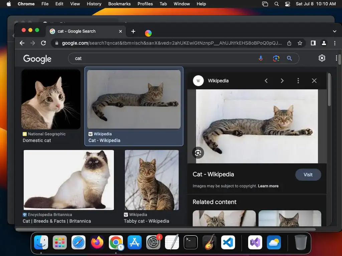
Task: Click the share icon in the address bar
Action: pos(289,43)
